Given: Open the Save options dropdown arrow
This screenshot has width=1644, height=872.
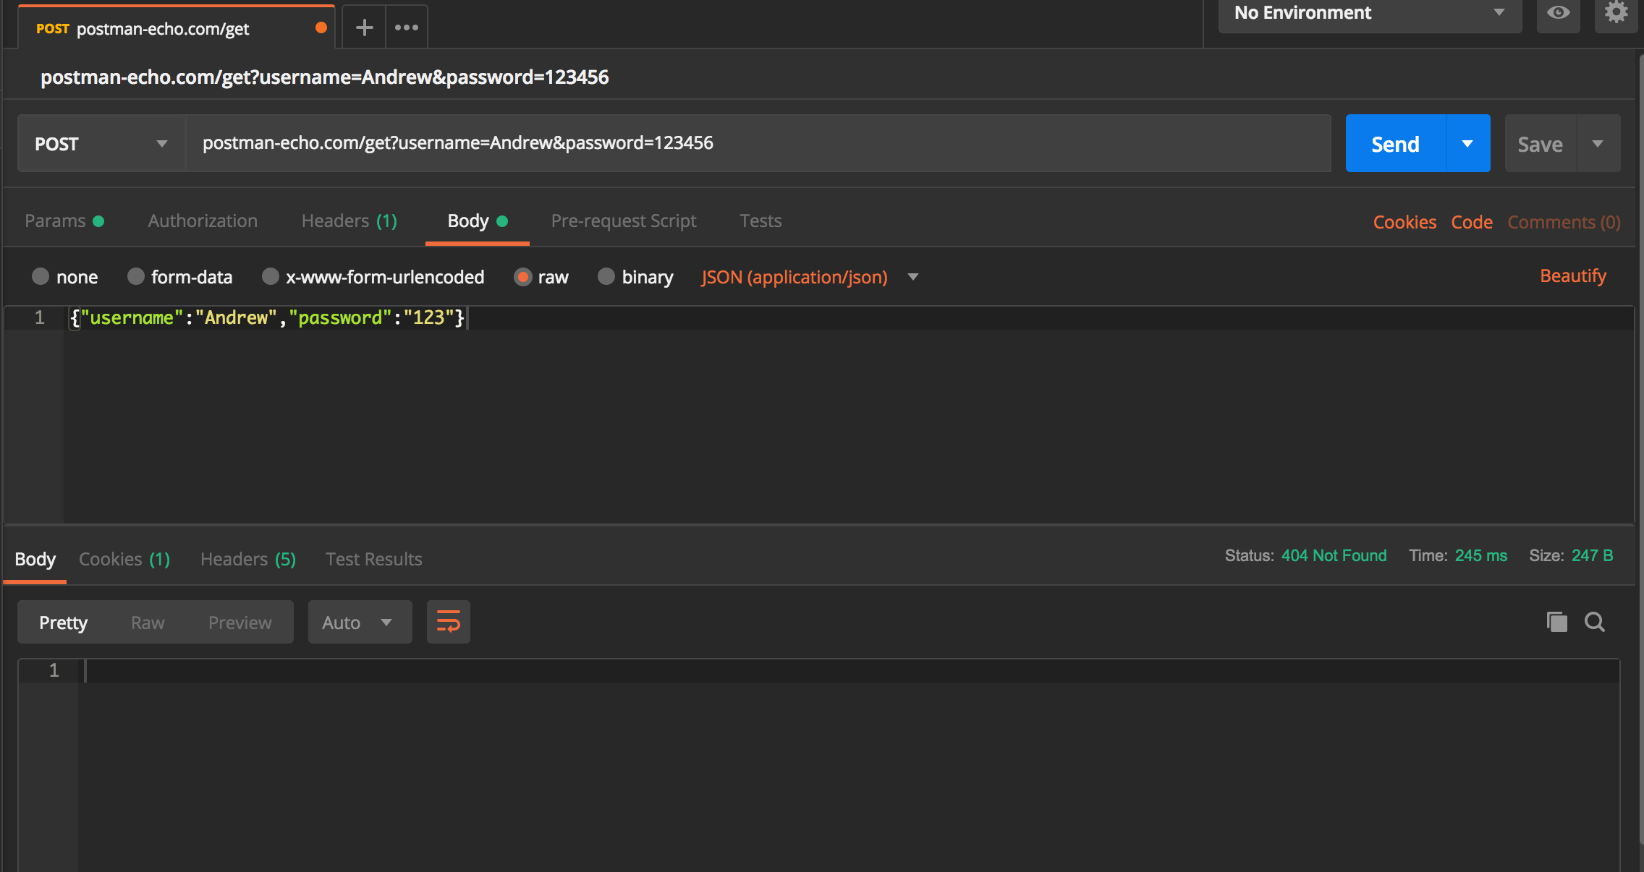Looking at the screenshot, I should [1598, 143].
